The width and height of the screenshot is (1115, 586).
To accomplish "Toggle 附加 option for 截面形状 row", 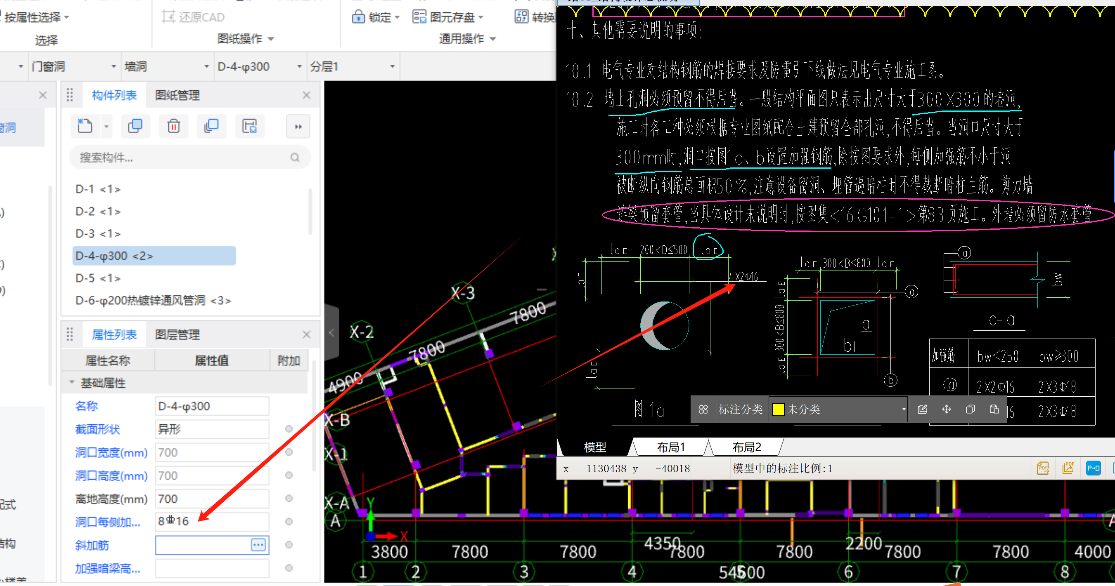I will (289, 429).
